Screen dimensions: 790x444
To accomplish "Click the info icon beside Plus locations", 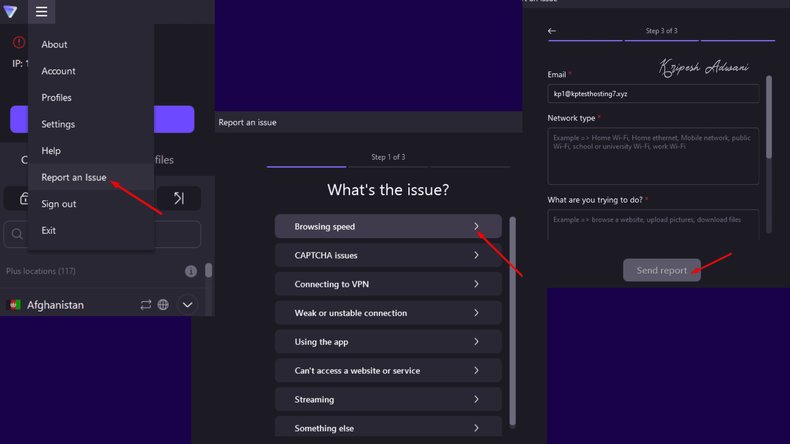I will (x=191, y=271).
